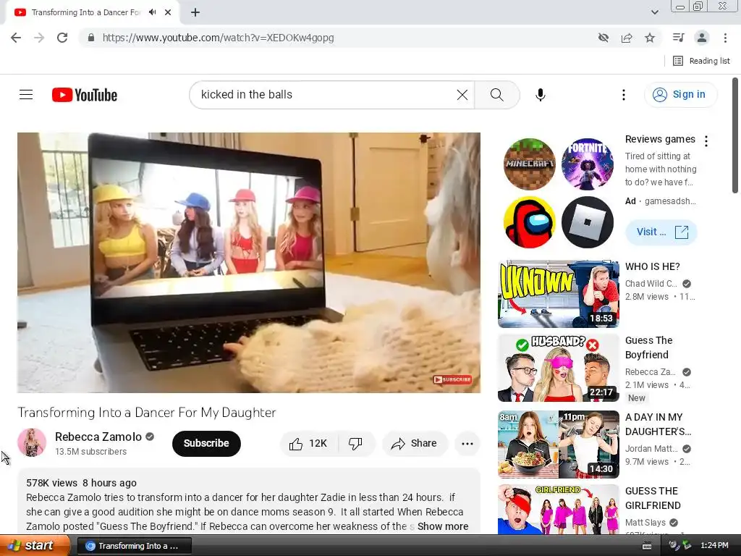Open the on-screen keyboard tray icon
The height and width of the screenshot is (556, 741).
point(646,546)
